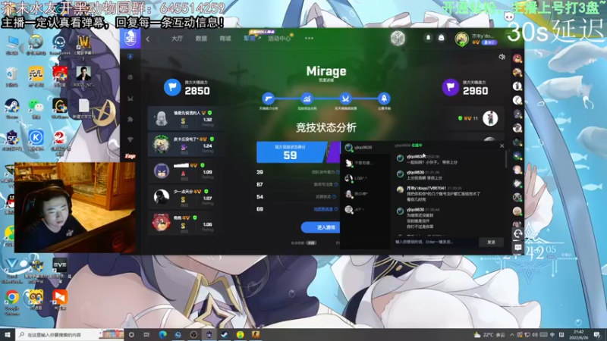Select the player card rated 1.07
This screenshot has width=607, height=341.
point(182,197)
